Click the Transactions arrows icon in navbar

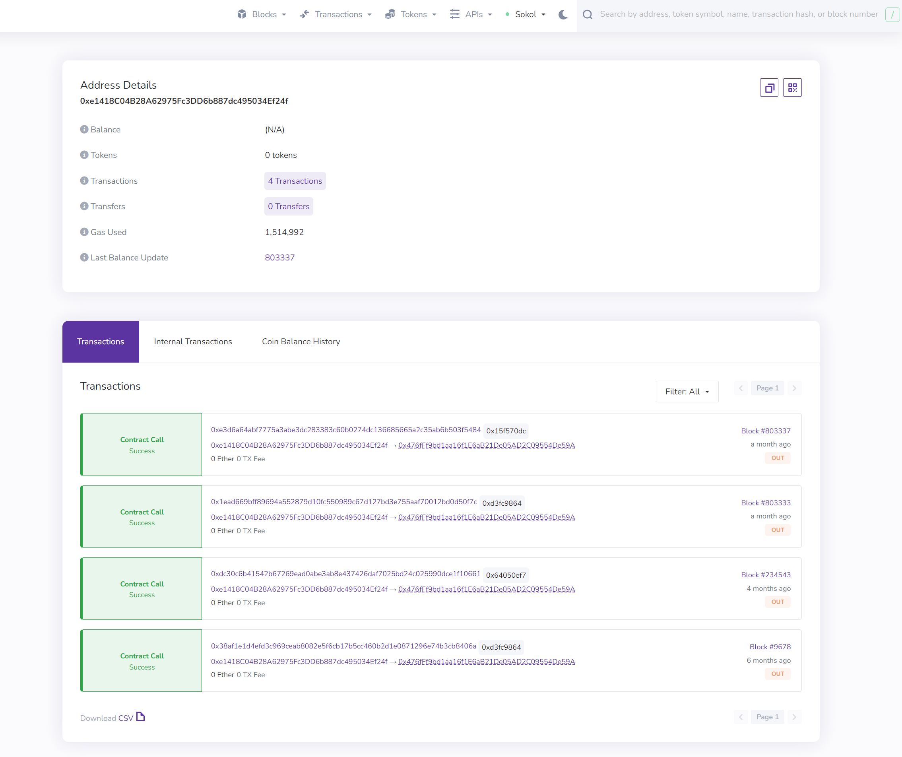[305, 14]
